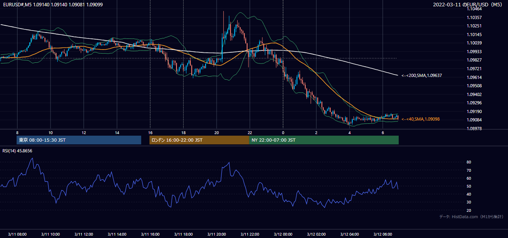Select the London session bar ロンドン 16:00-22:00 JST
508x238 pixels.
point(199,140)
